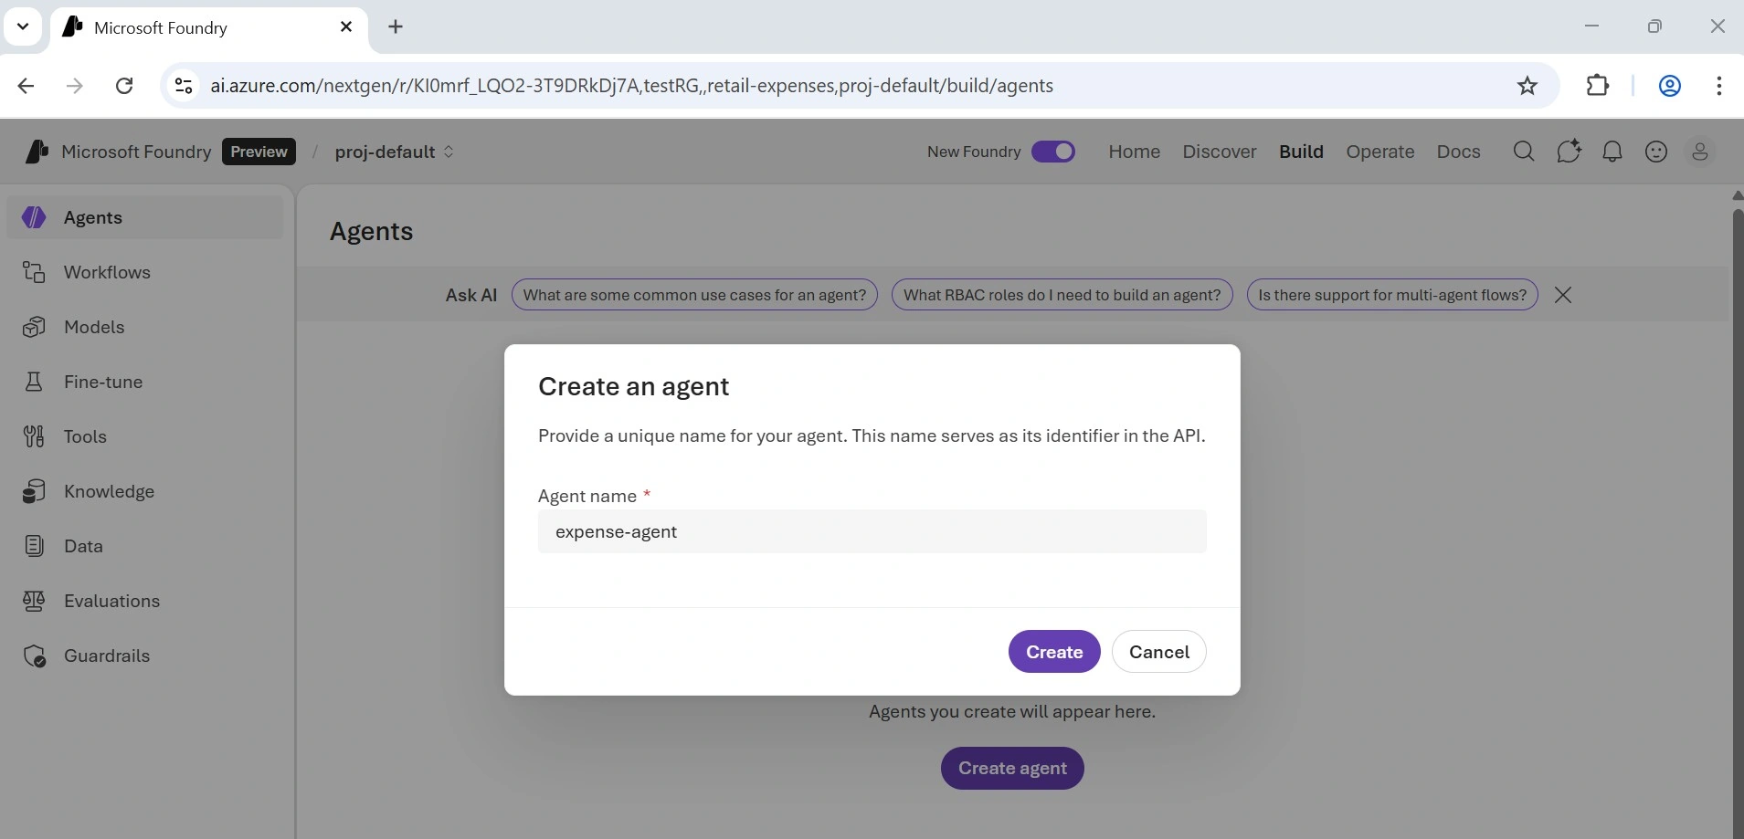Click the Tools icon in sidebar
1744x839 pixels.
[x=34, y=436]
